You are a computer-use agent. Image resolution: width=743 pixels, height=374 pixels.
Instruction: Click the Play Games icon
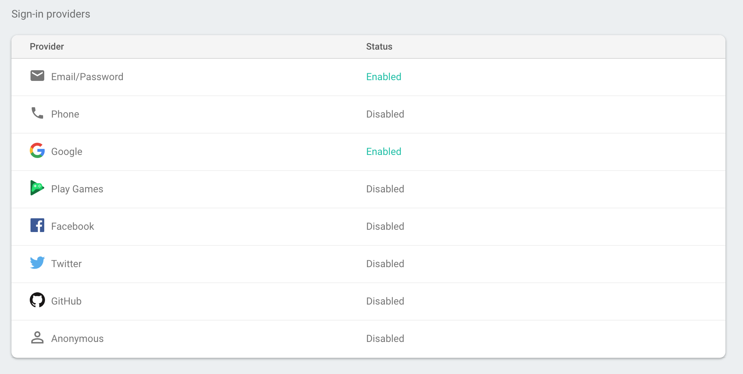37,188
